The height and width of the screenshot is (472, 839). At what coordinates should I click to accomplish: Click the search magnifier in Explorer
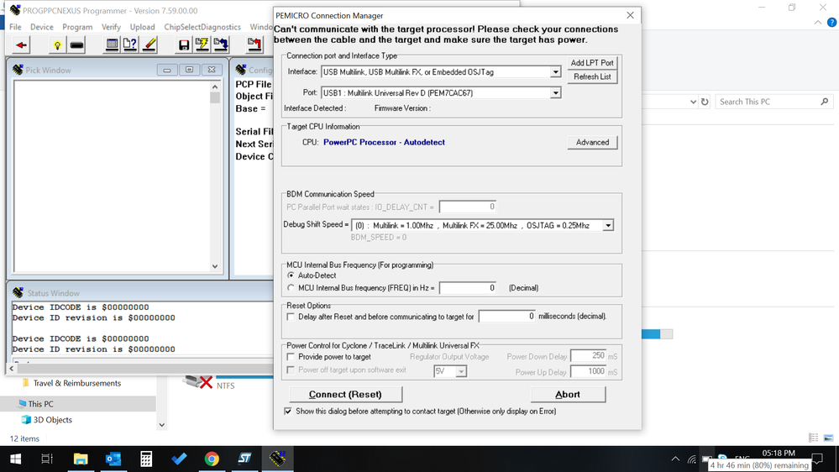point(825,102)
